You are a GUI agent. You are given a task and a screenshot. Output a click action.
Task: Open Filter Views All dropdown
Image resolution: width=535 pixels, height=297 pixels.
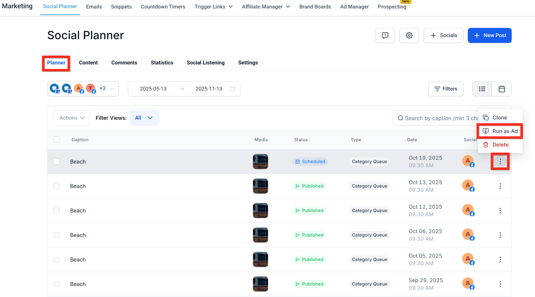point(144,118)
